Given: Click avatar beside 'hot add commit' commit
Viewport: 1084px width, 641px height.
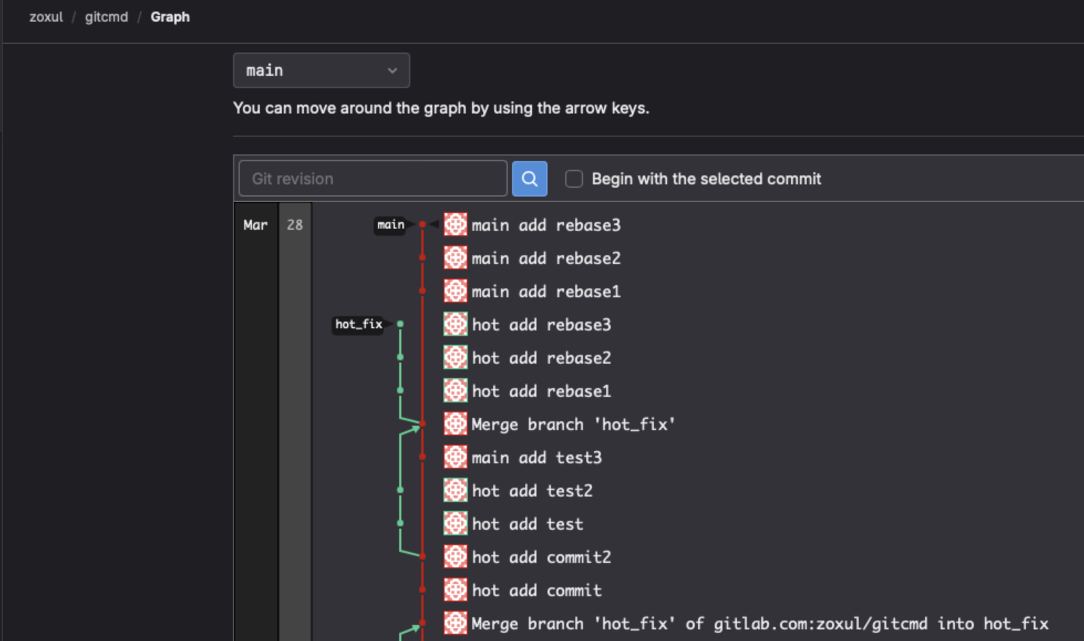Looking at the screenshot, I should [455, 590].
